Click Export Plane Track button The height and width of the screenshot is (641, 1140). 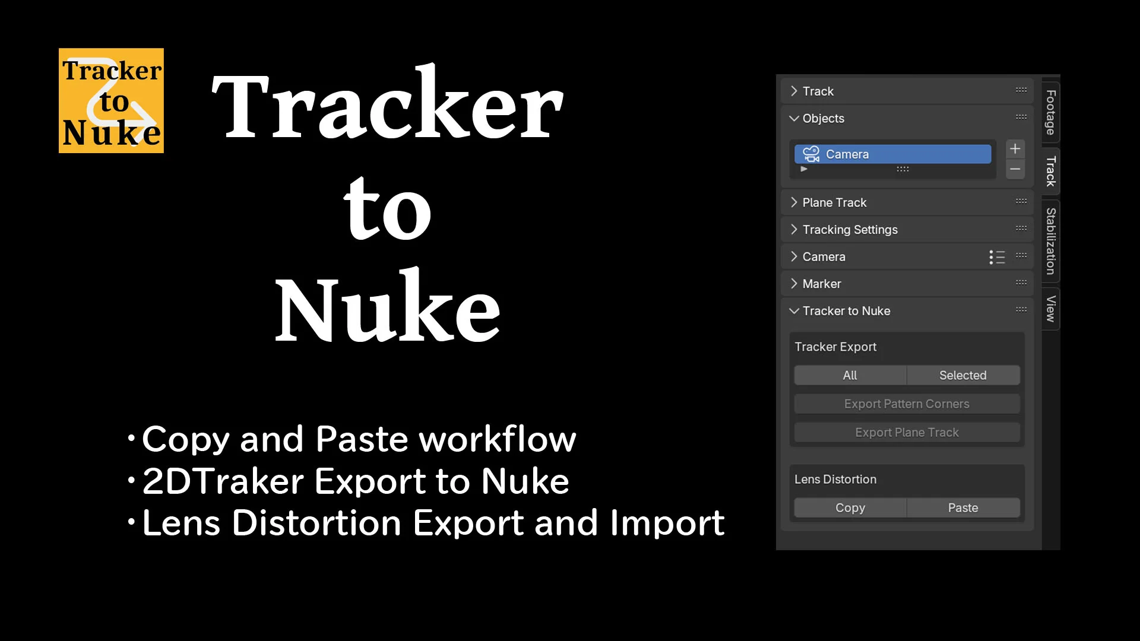coord(907,433)
